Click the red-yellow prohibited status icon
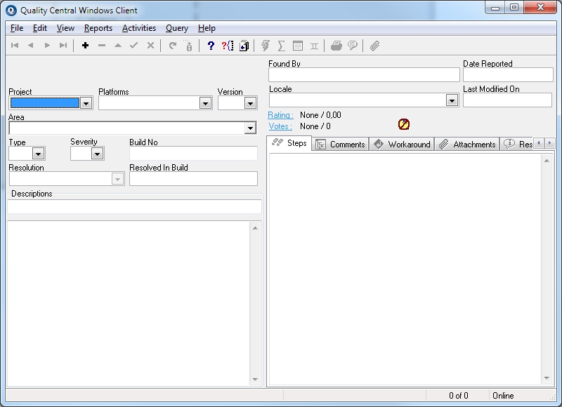The image size is (562, 407). point(403,124)
